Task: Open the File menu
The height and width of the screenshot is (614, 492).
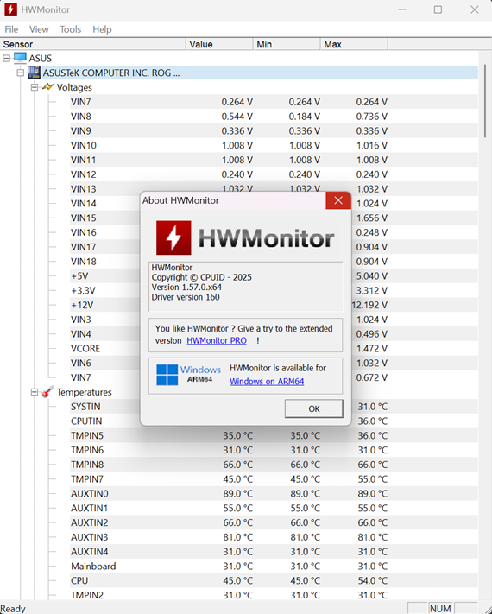Action: click(11, 29)
